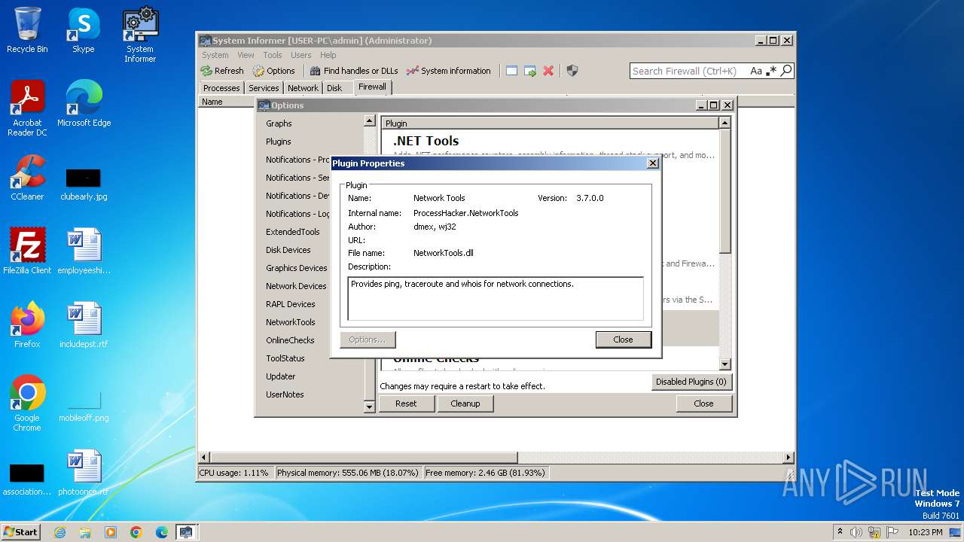Screen dimensions: 964x542
Task: Select Disk Devices options section
Action: coord(288,250)
